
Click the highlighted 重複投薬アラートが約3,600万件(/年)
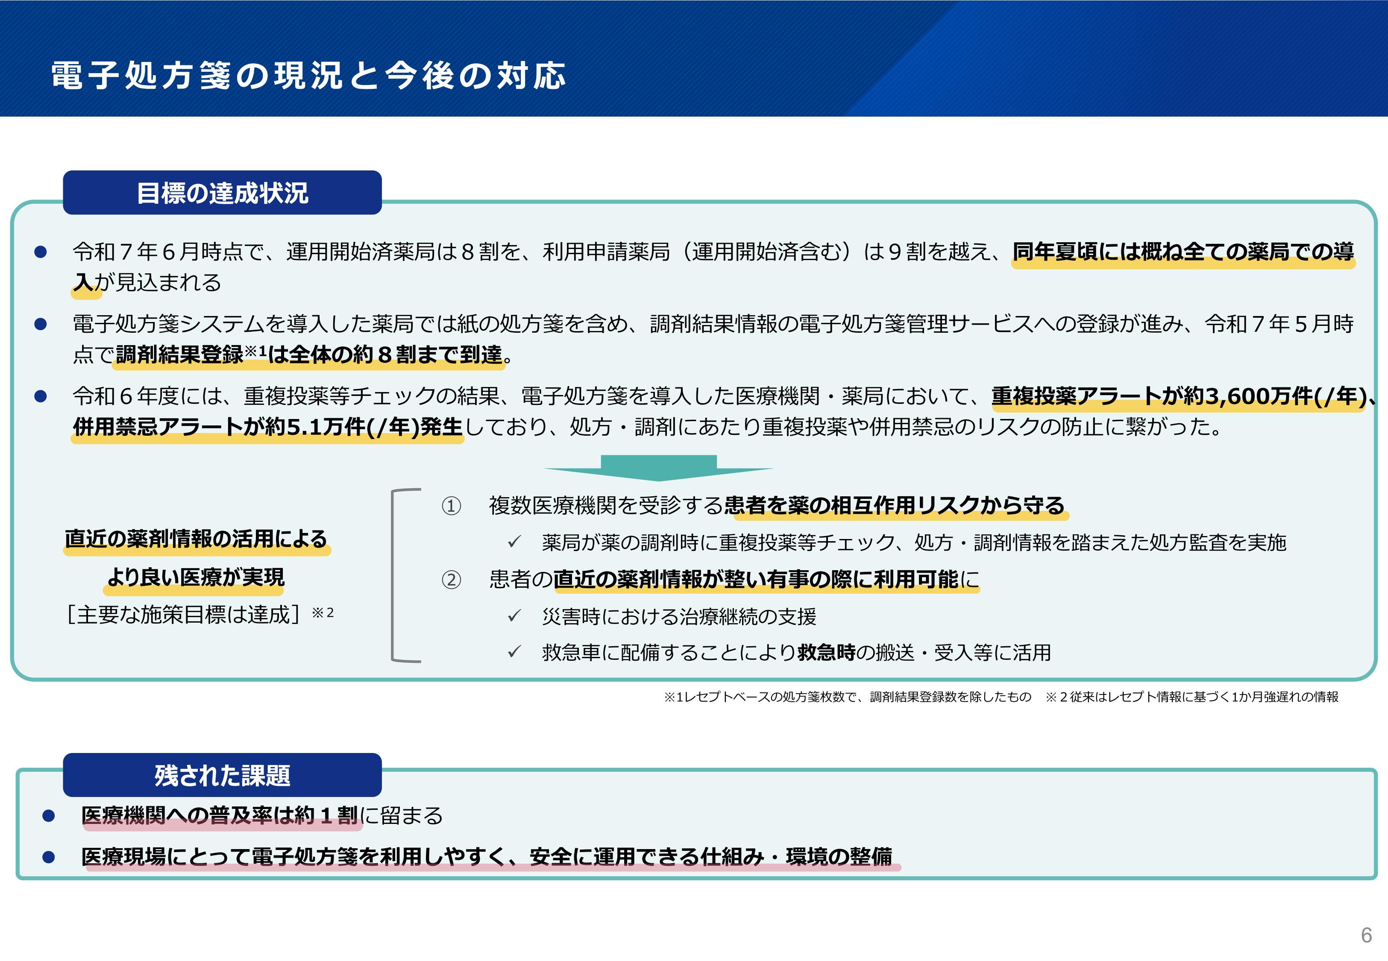1179,396
